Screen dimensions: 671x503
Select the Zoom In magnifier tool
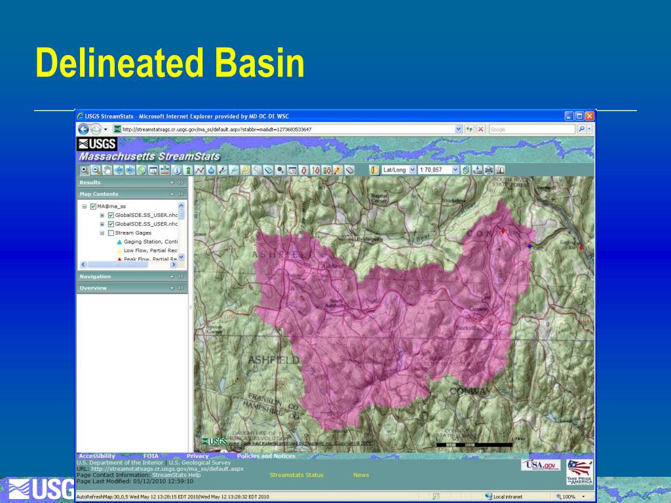tap(85, 170)
